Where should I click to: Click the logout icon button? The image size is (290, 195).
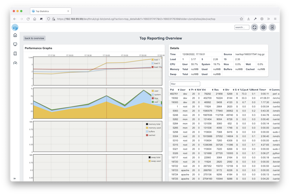click(272, 27)
